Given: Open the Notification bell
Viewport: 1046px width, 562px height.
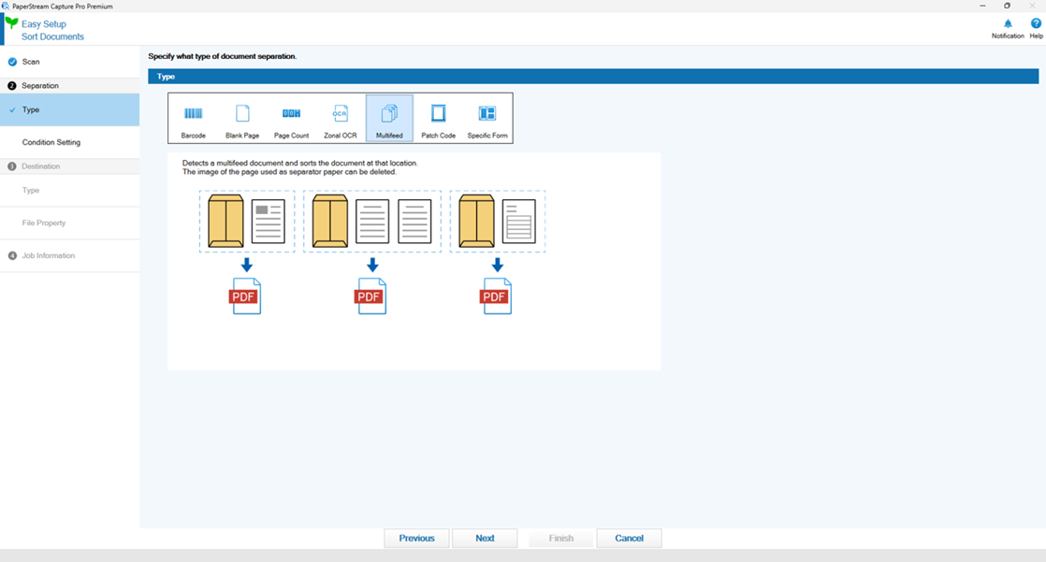Looking at the screenshot, I should pos(1008,28).
